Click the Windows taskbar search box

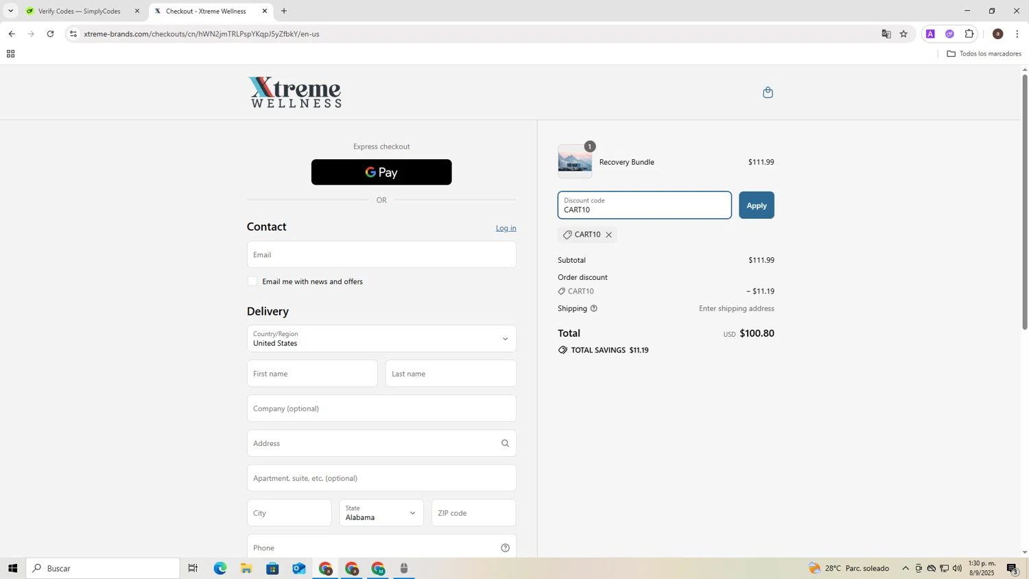pos(103,568)
